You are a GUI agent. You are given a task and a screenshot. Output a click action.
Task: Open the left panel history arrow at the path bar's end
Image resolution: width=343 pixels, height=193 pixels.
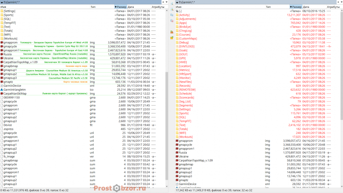click(x=167, y=2)
